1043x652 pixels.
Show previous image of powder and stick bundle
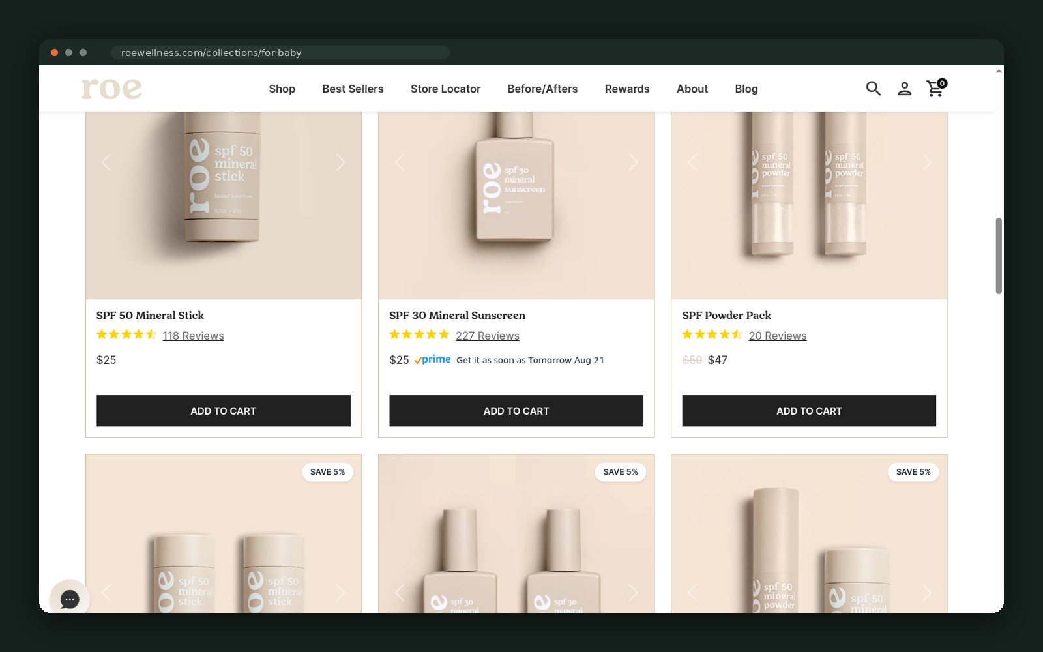692,593
